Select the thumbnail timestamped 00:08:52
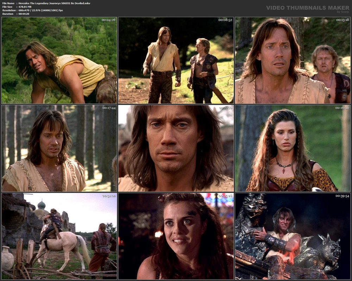Screen dimensions: 352x281 [x=176, y=60]
